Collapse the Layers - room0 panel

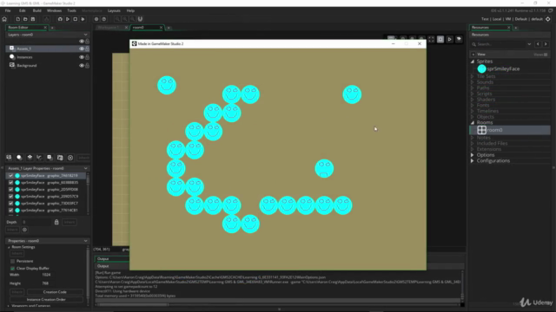85,35
